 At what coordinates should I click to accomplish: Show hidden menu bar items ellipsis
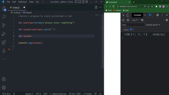click(x=43, y=2)
